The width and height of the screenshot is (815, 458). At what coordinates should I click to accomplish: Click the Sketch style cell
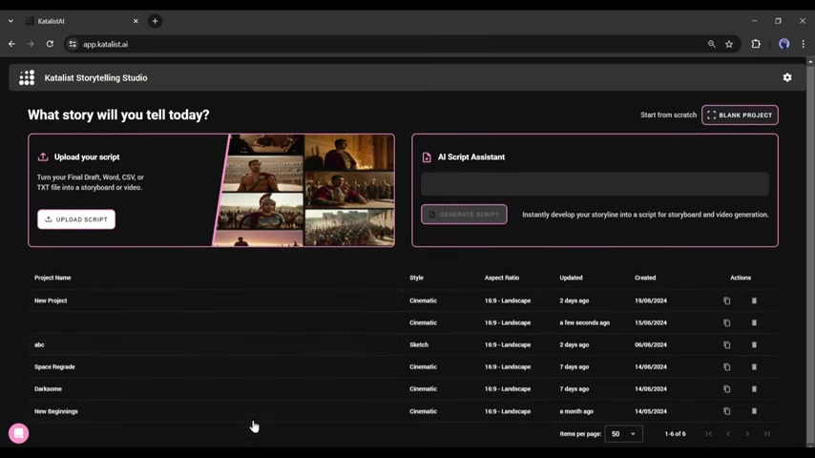coord(419,344)
